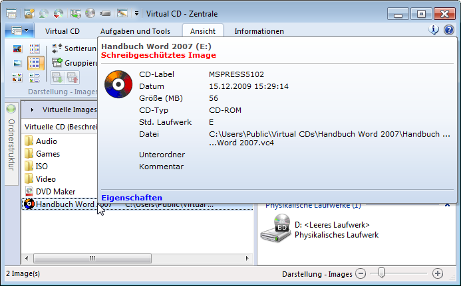Open the Informationen ribbon tab
This screenshot has height=286, width=461.
pyautogui.click(x=259, y=31)
